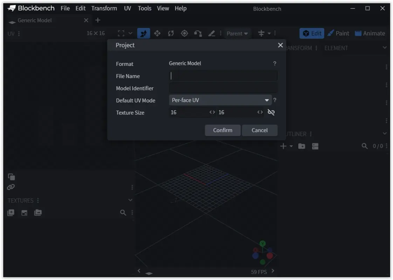Click the File Name input field
Screen dimensions: 393x280
click(x=223, y=76)
